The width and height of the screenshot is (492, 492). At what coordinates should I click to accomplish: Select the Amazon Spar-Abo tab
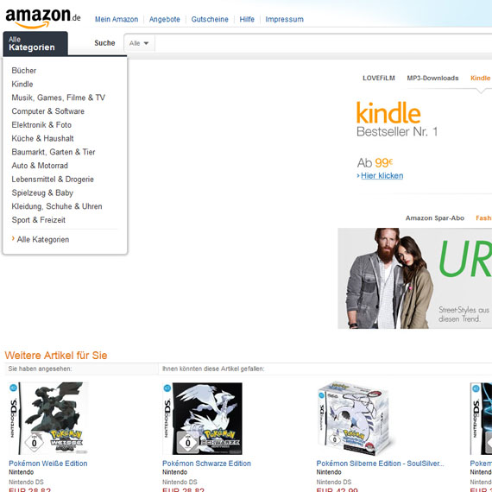click(434, 218)
